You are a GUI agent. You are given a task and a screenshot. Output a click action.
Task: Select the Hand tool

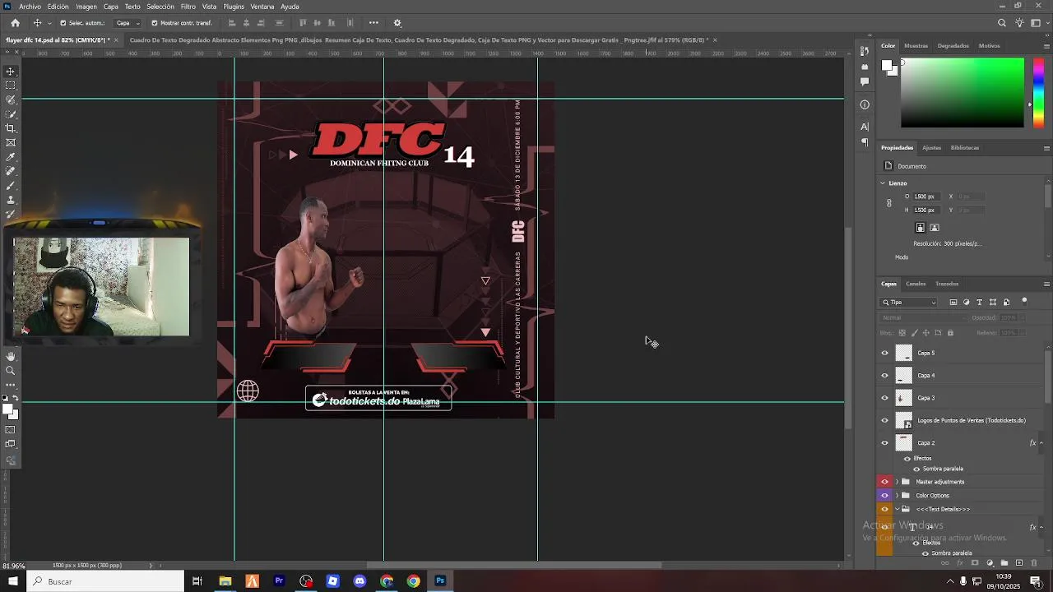11,356
